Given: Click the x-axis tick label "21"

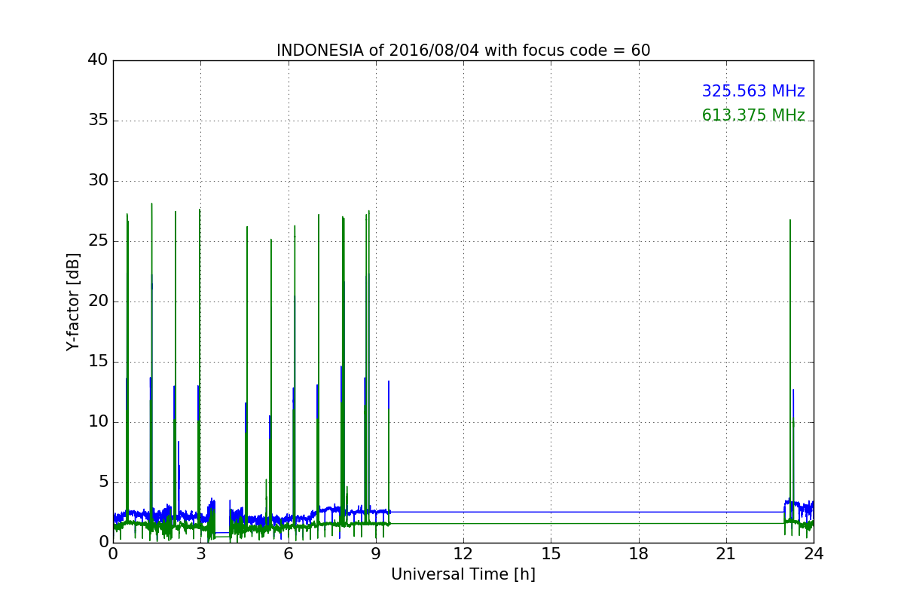Looking at the screenshot, I should tap(726, 554).
